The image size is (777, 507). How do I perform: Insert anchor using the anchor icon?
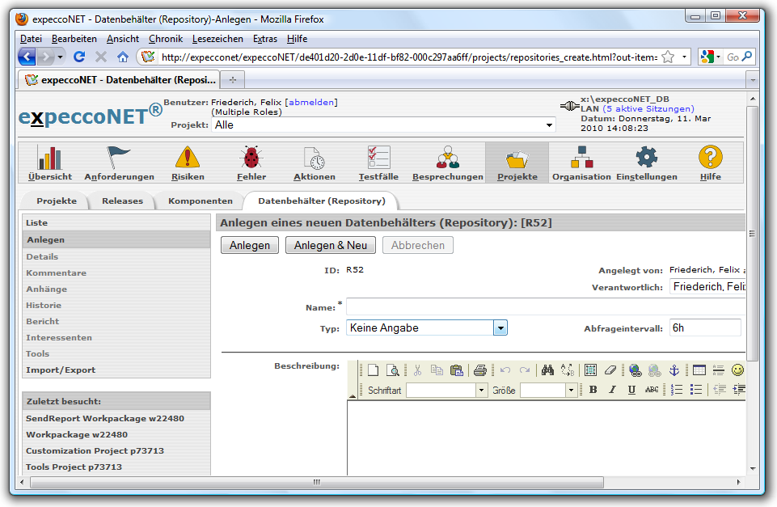(x=673, y=370)
